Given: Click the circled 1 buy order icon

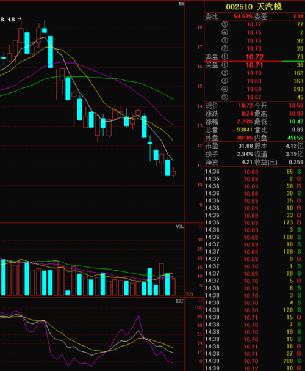Looking at the screenshot, I should (x=224, y=65).
